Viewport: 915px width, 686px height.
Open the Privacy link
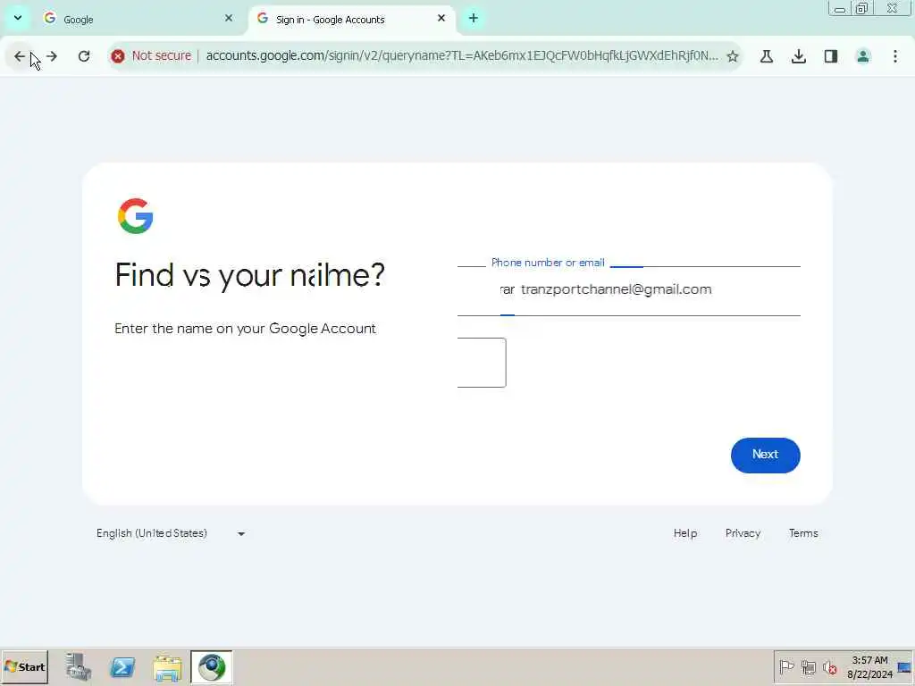click(743, 533)
